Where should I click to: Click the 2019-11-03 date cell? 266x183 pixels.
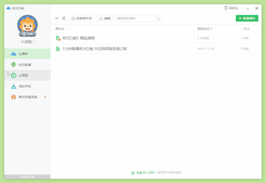206,49
